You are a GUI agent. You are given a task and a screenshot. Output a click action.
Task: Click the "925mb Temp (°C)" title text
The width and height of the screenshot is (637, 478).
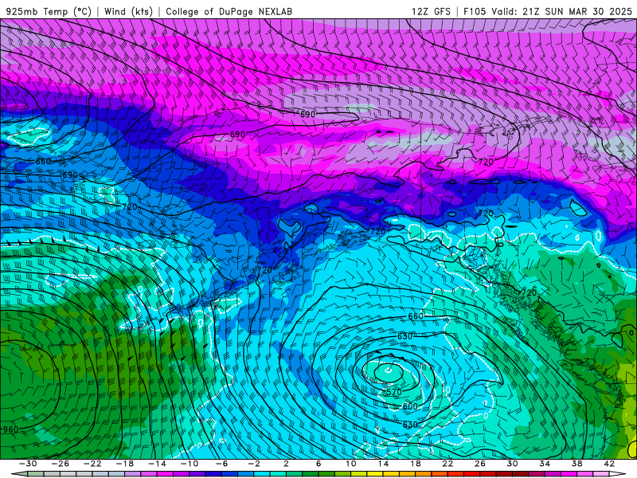(x=49, y=11)
